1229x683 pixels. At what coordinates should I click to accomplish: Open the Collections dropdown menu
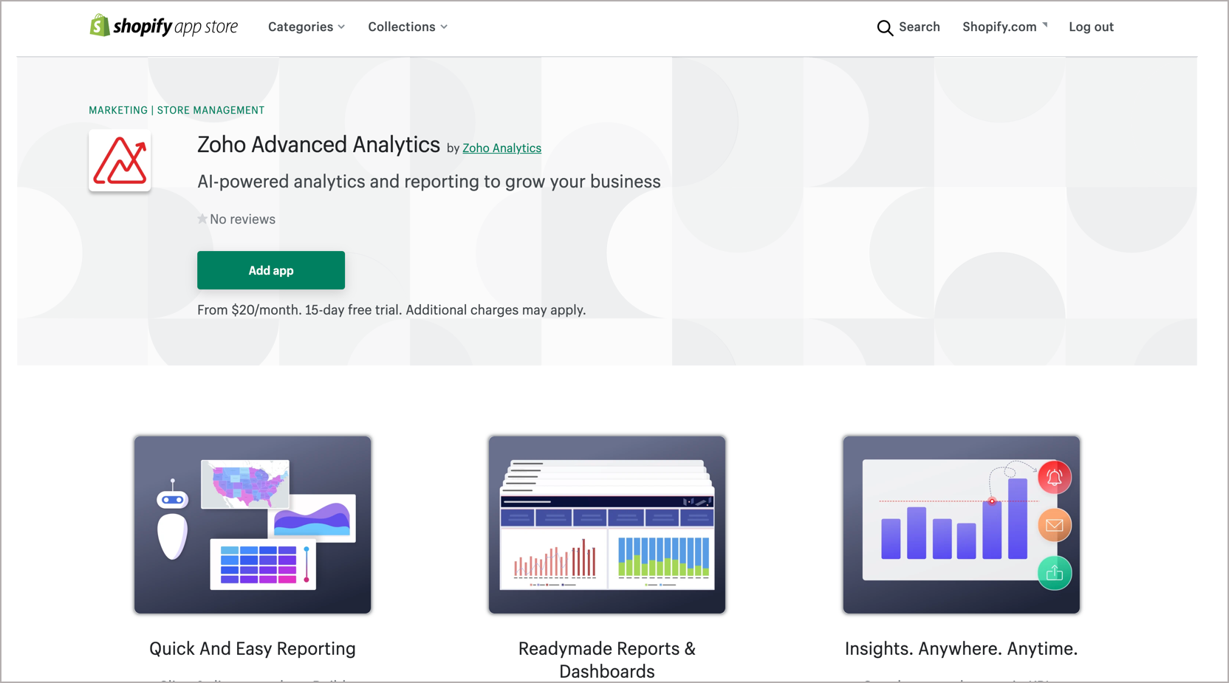click(407, 27)
